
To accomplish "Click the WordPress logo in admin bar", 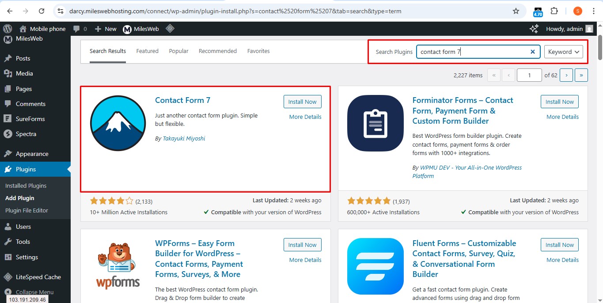I will 8,29.
